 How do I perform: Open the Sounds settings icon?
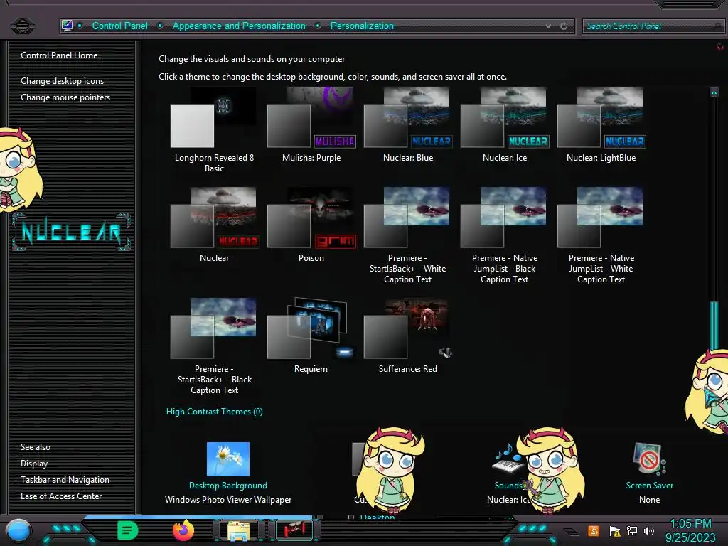pyautogui.click(x=508, y=459)
